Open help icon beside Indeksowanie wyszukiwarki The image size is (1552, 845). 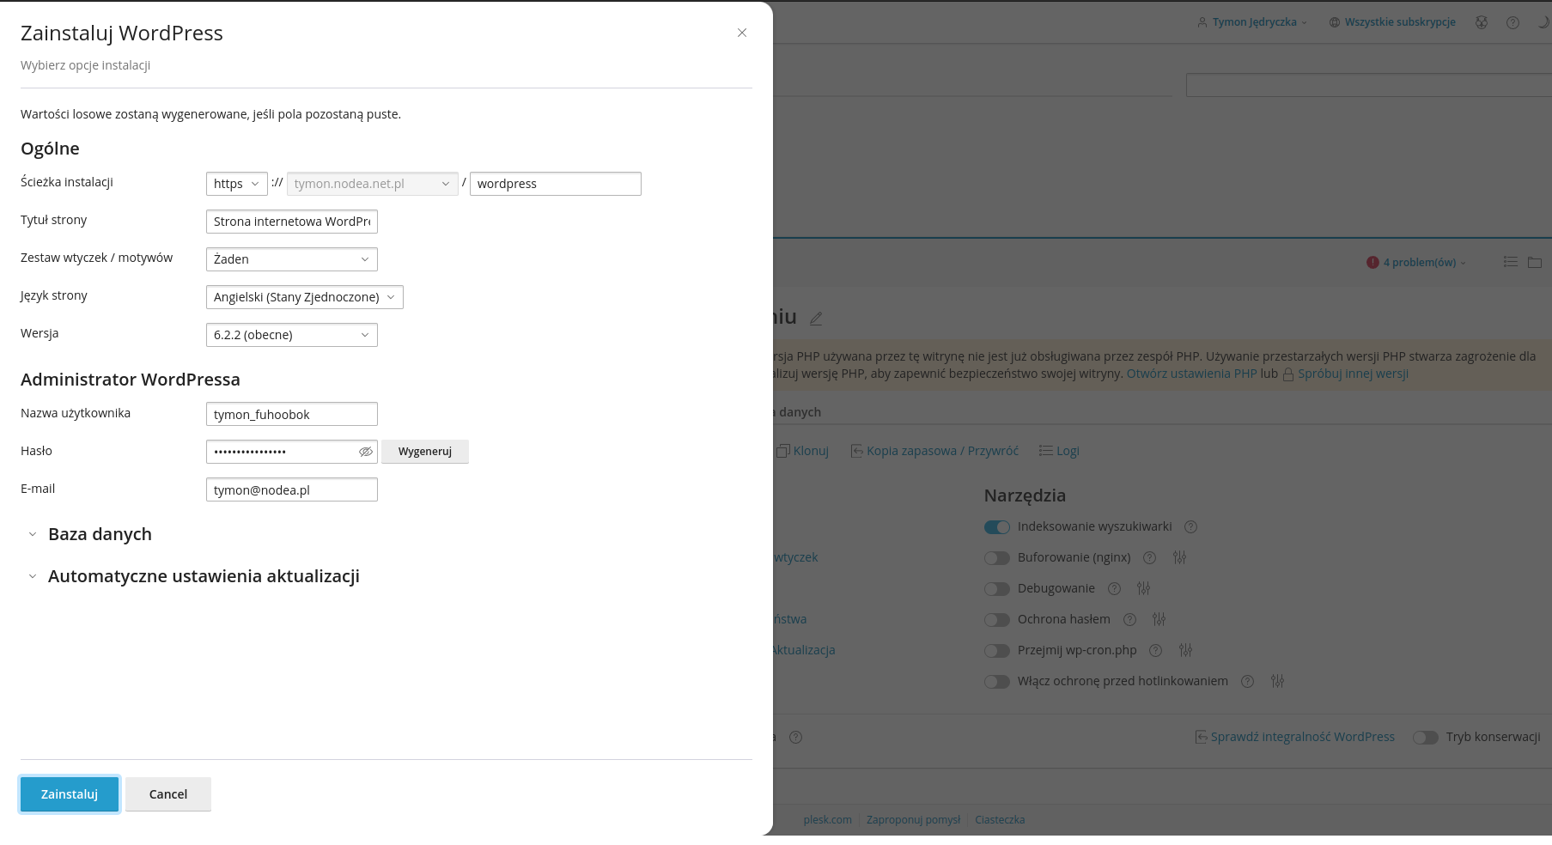tap(1190, 527)
